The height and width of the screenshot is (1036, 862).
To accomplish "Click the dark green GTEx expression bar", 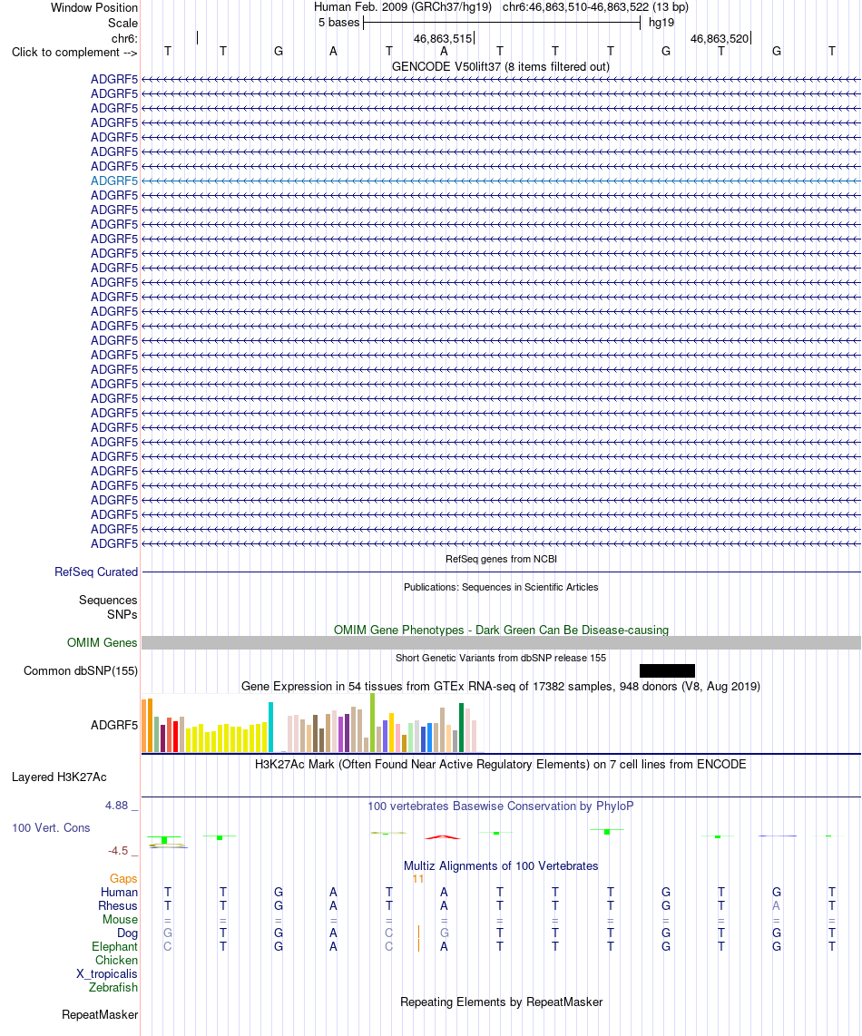I will pyautogui.click(x=462, y=728).
